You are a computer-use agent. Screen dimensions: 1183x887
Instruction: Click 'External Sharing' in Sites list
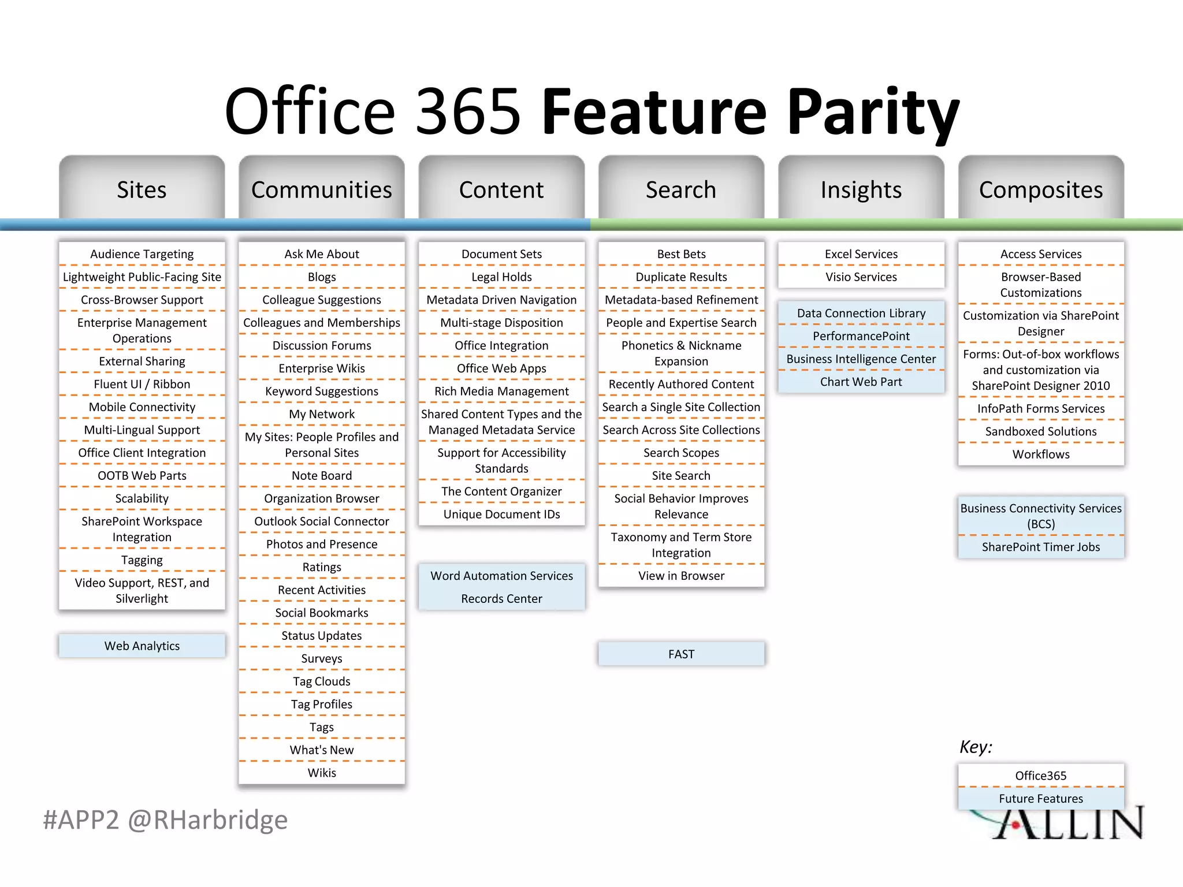pos(142,361)
